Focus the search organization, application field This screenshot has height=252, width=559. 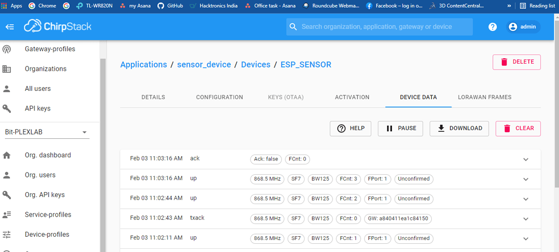[x=379, y=27]
